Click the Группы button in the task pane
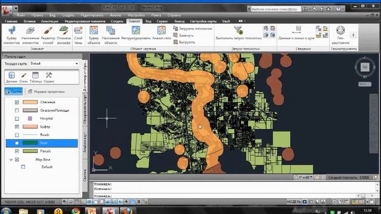Image resolution: width=381 pixels, height=214 pixels. pos(14,92)
